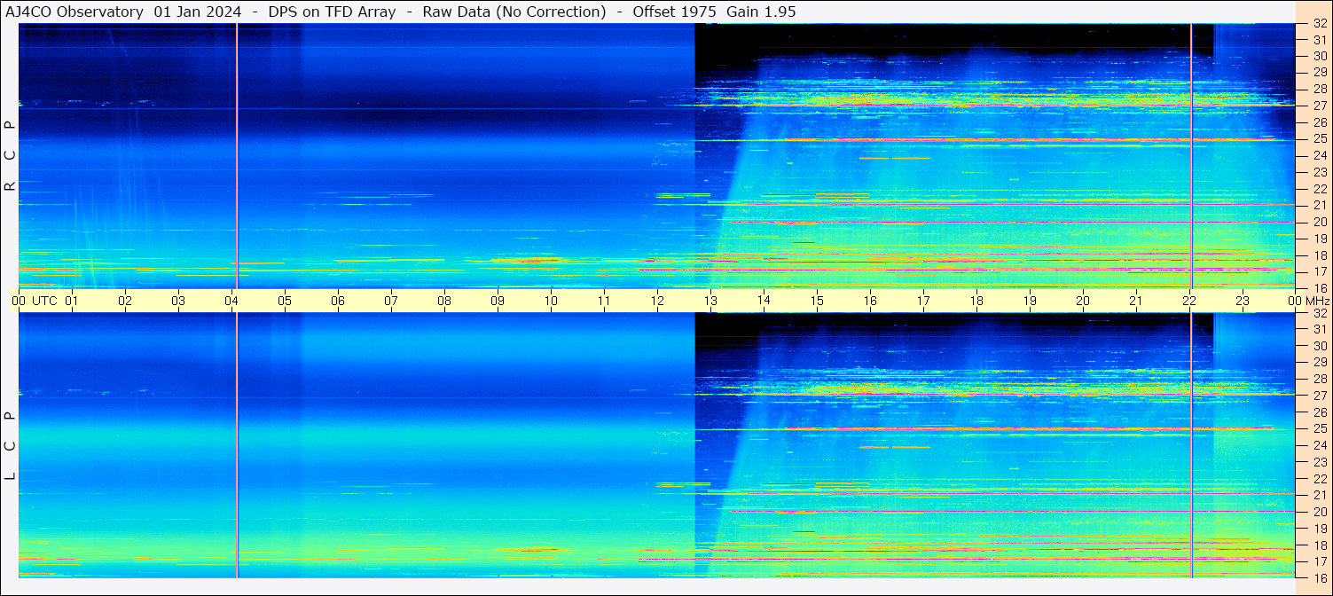Click '16' MHz tick of LCP panel
Image resolution: width=1333 pixels, height=596 pixels.
coord(1320,577)
